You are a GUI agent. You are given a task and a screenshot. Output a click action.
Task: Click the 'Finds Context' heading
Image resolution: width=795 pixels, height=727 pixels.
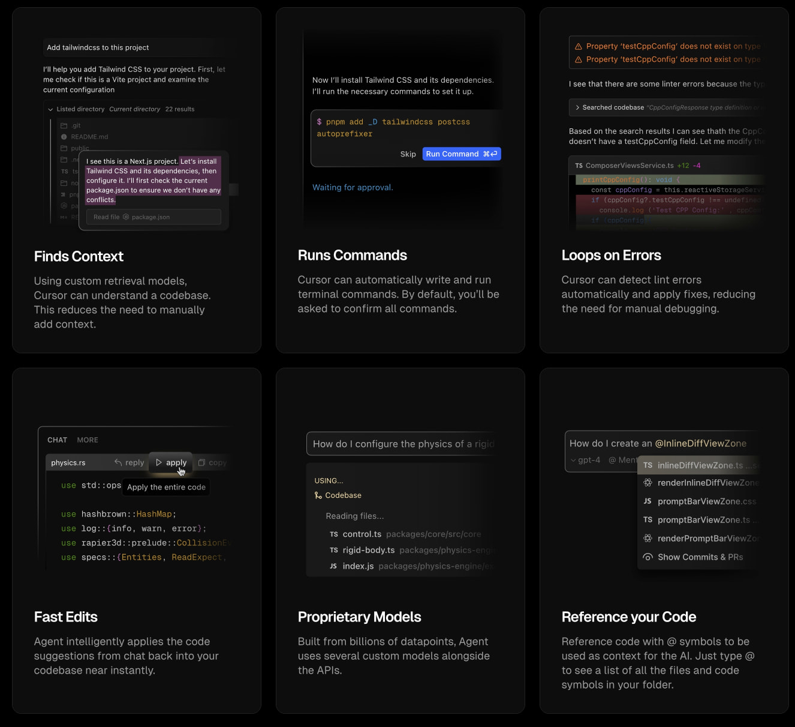79,257
